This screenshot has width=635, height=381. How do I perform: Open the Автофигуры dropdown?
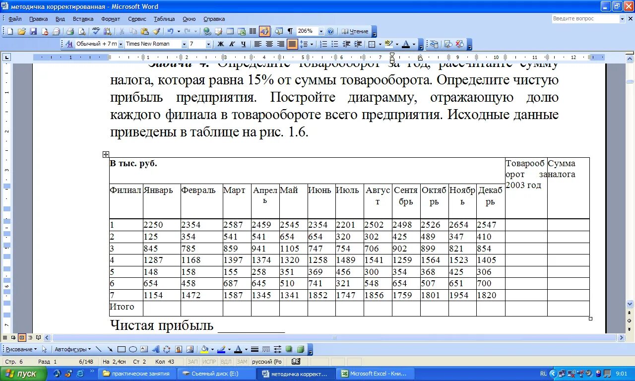coord(72,349)
